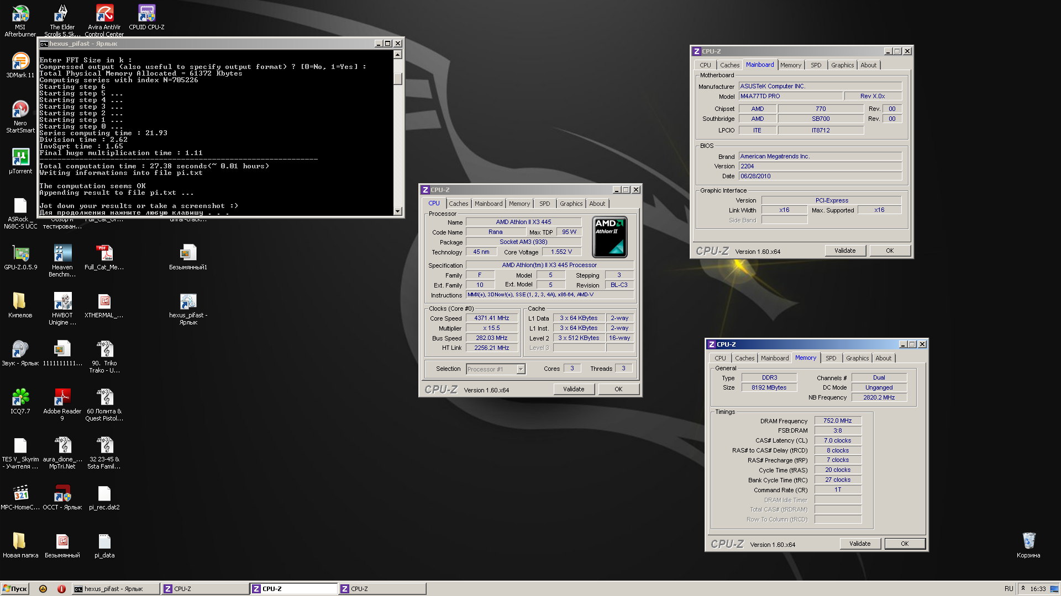Select GPU-Z.0.5.9 desktop icon
The image size is (1061, 596).
(20, 257)
